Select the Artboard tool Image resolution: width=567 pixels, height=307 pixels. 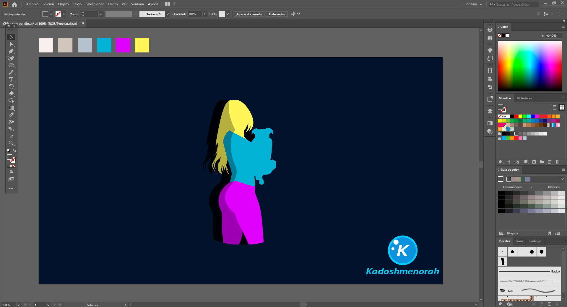(11, 136)
